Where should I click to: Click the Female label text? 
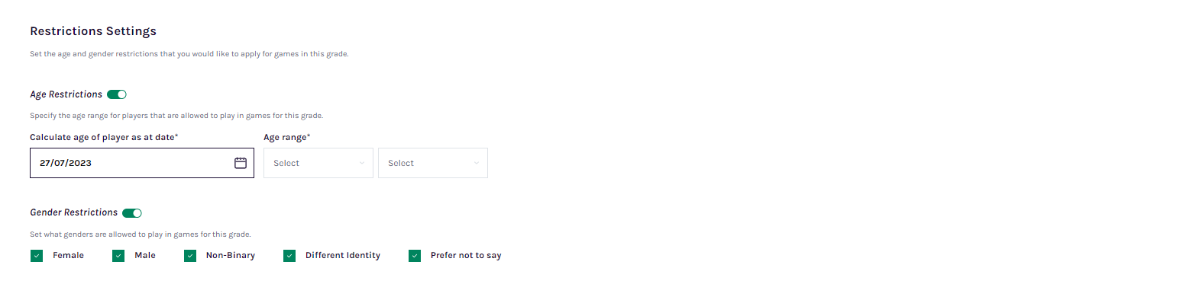pos(69,256)
